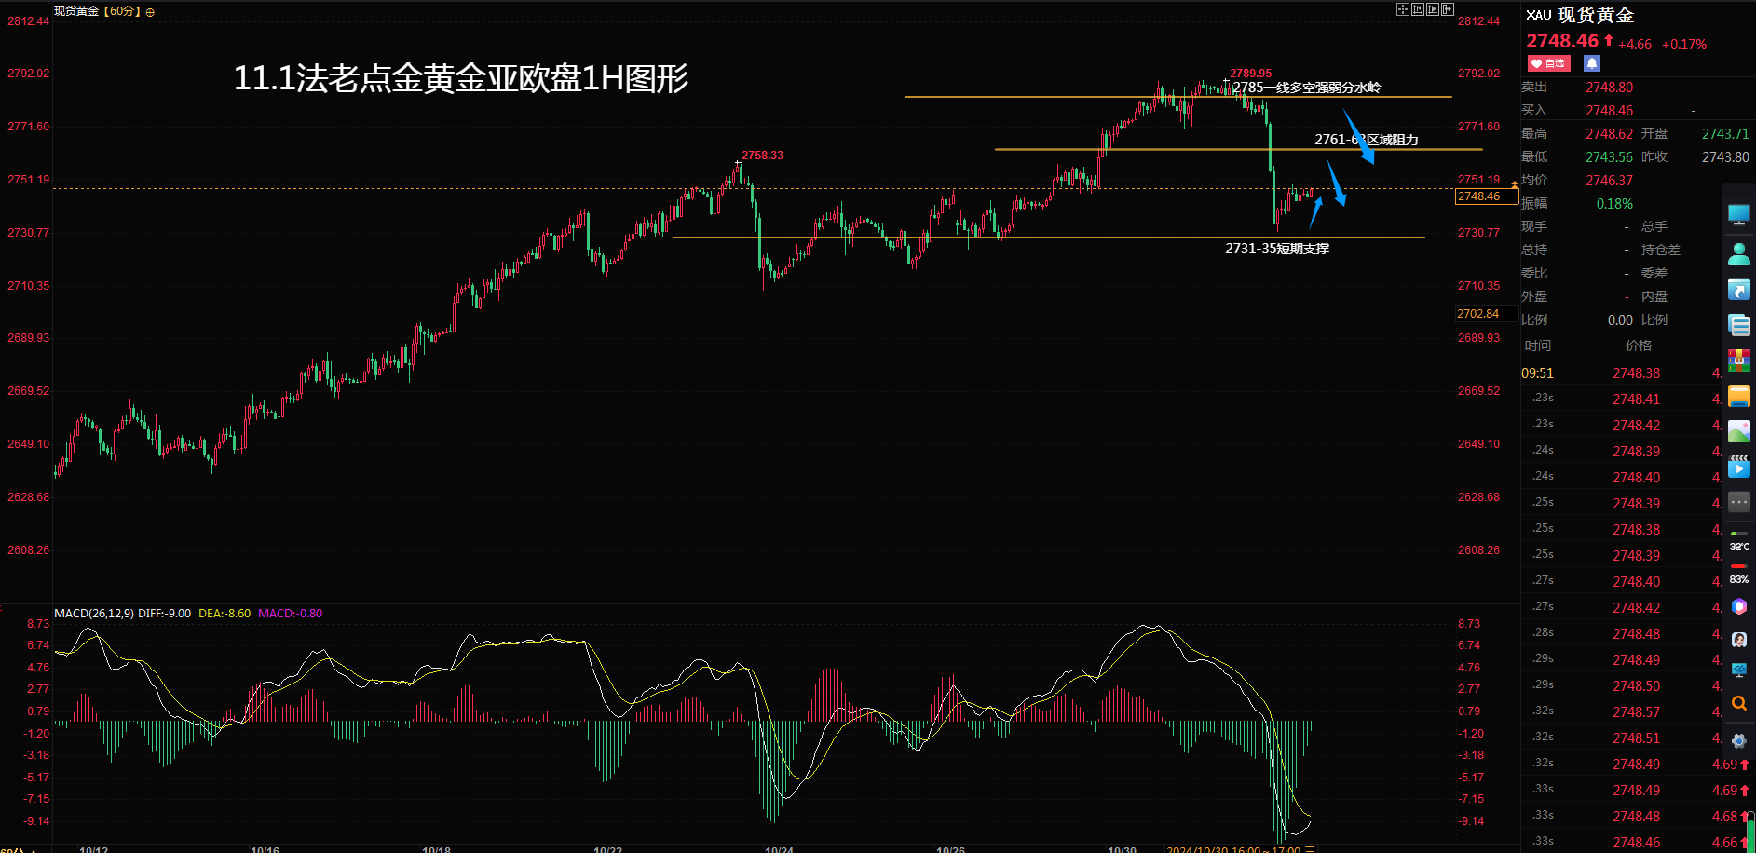Open the blue shortcut arrow icon
The height and width of the screenshot is (853, 1756).
coord(1739,290)
